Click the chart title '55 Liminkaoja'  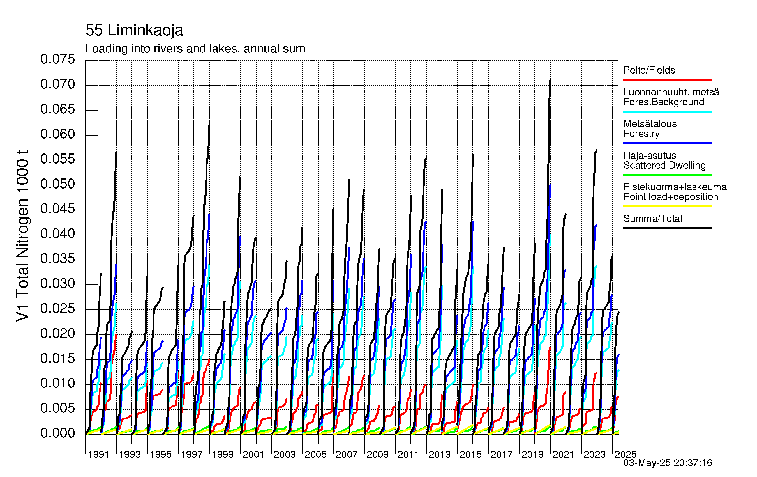tap(134, 31)
